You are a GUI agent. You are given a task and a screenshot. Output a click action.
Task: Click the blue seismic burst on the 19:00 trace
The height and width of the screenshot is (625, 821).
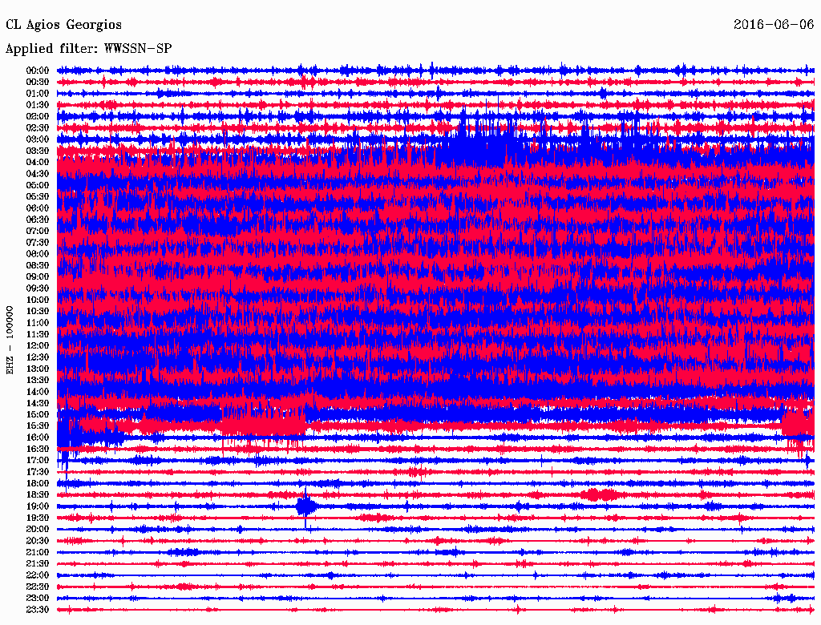point(306,506)
